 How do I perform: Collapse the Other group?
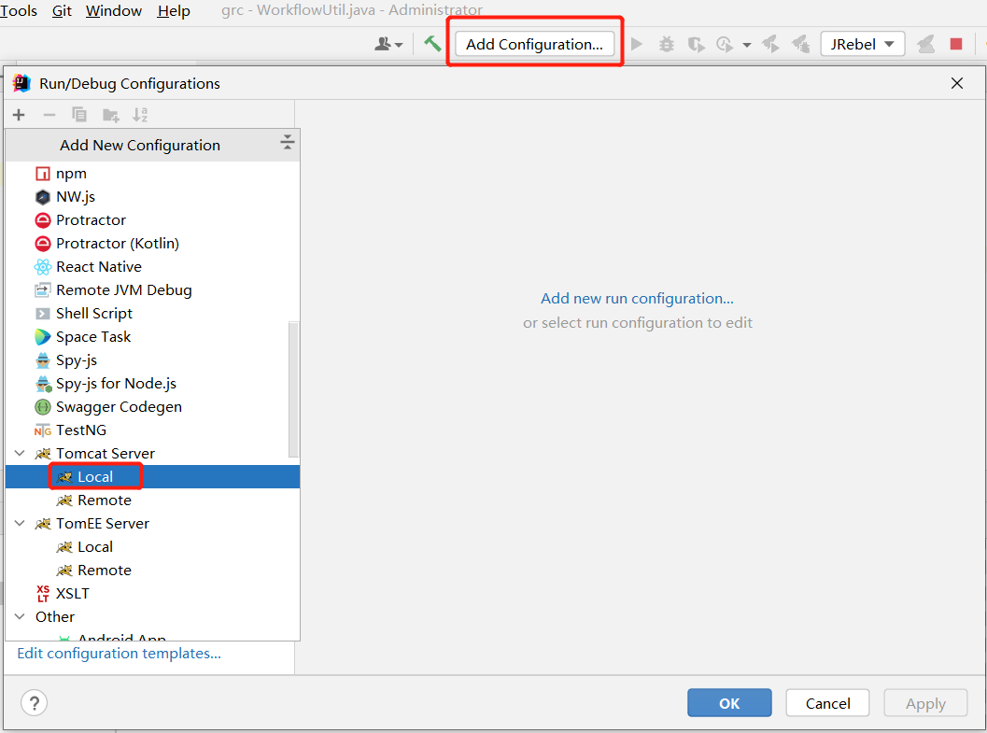click(x=20, y=616)
